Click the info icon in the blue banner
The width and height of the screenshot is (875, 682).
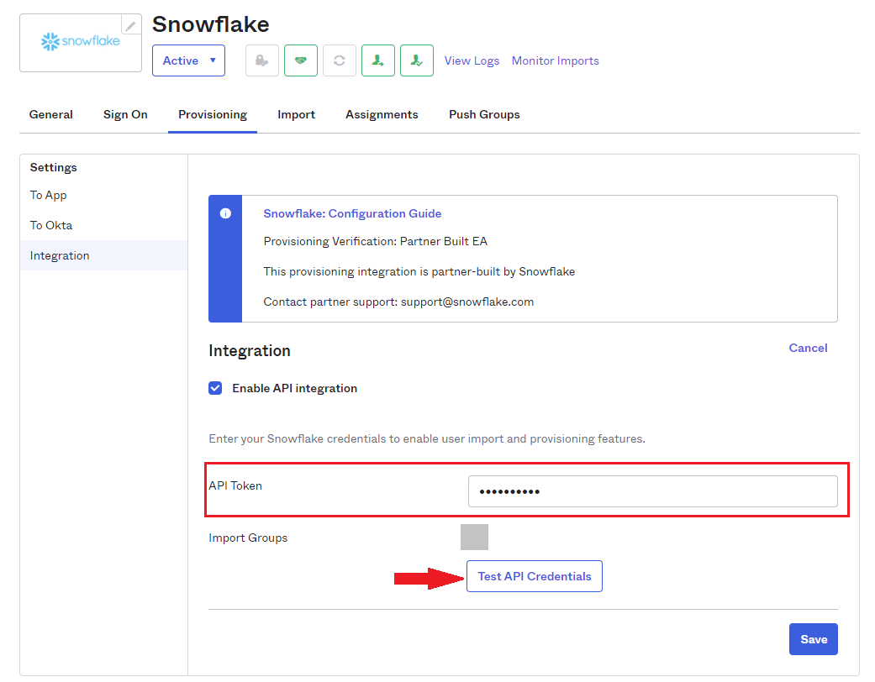[225, 213]
